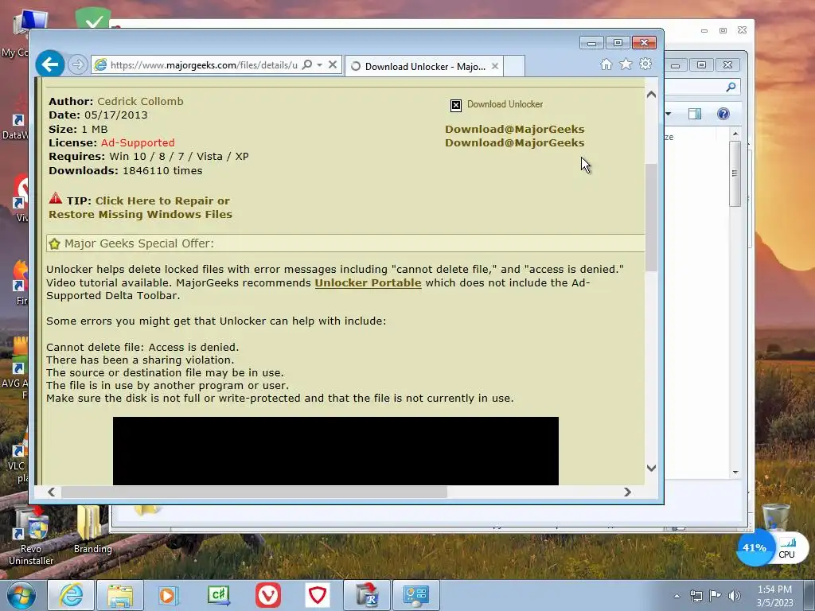The height and width of the screenshot is (611, 815).
Task: Open Revo Uninstaller from the taskbar
Action: (x=367, y=595)
